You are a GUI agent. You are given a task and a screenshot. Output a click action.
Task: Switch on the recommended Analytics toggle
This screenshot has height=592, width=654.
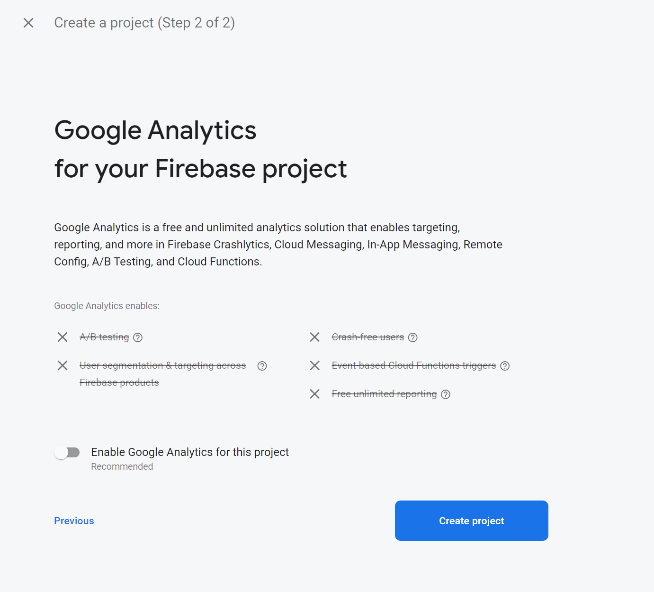point(67,452)
